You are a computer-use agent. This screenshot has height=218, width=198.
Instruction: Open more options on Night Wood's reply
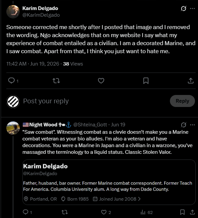192,125
